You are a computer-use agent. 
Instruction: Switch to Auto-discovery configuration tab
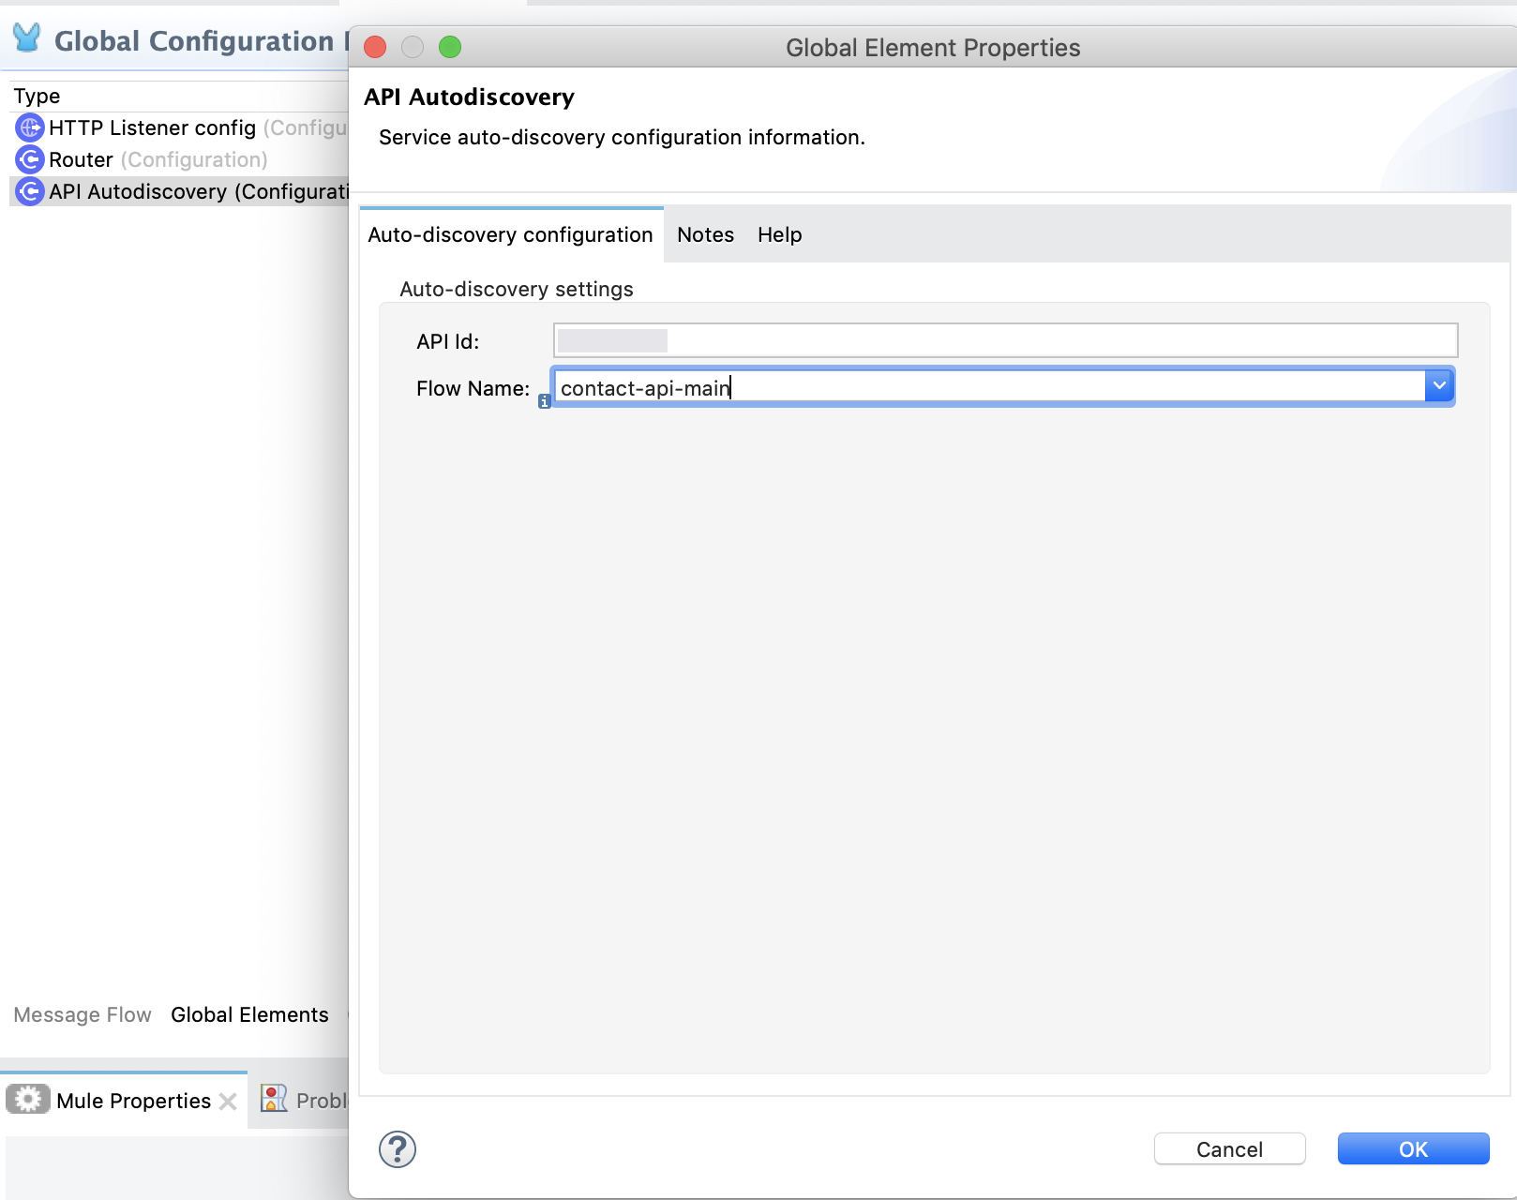coord(511,234)
